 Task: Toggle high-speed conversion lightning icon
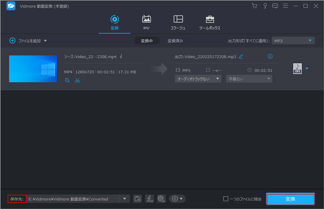point(149,199)
